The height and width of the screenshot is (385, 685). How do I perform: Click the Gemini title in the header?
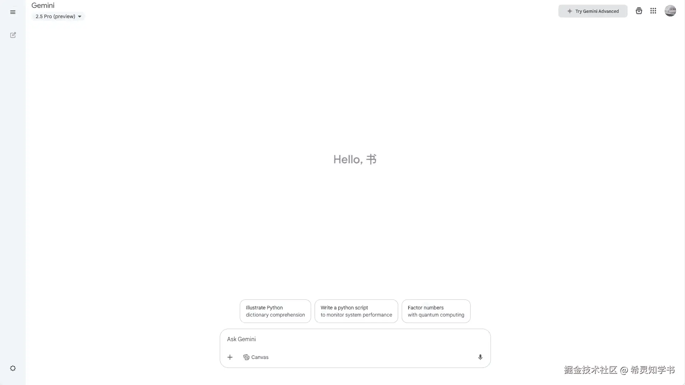point(43,5)
